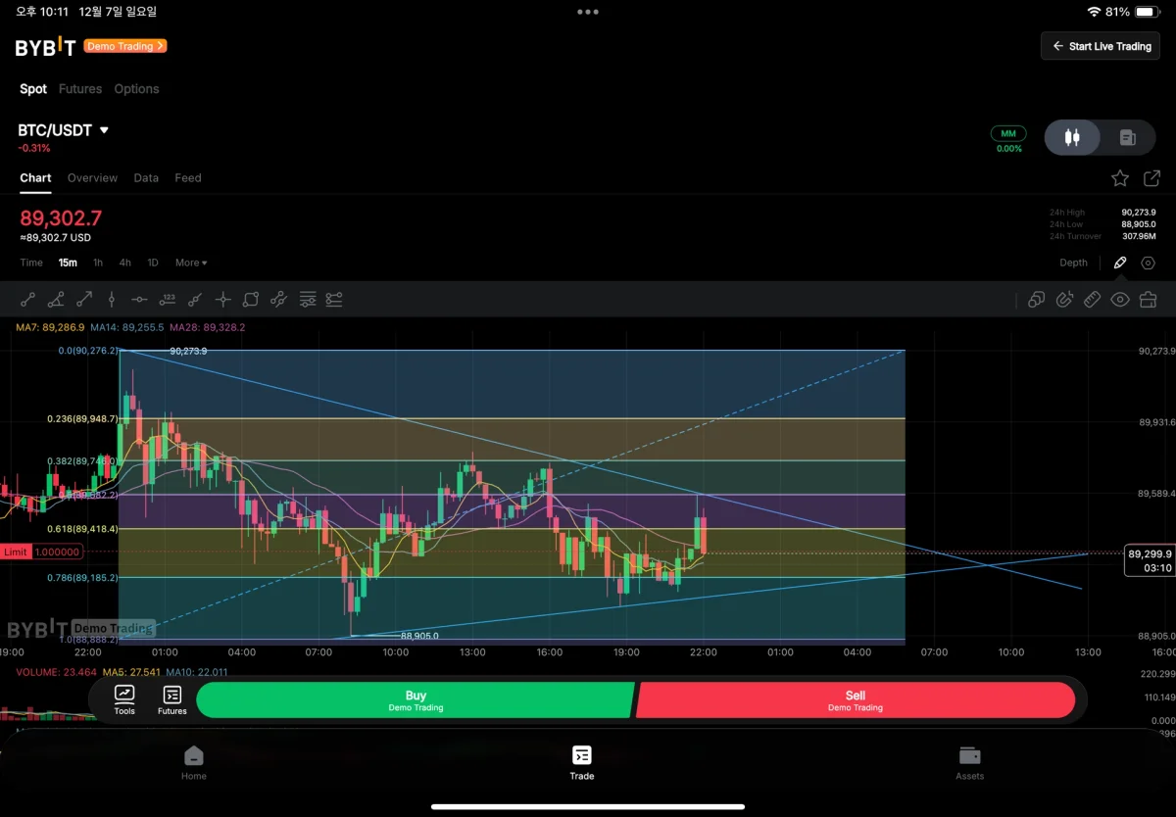Viewport: 1176px width, 817px height.
Task: Tap the Wi-Fi status icon
Action: pyautogui.click(x=1094, y=12)
